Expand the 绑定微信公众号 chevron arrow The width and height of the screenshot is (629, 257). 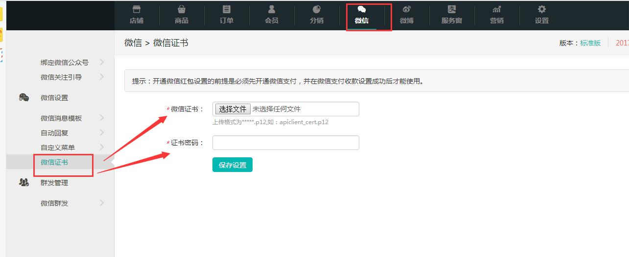tap(101, 62)
